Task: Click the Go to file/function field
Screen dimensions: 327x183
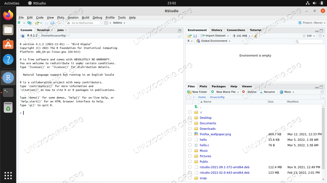Action: tap(83, 23)
